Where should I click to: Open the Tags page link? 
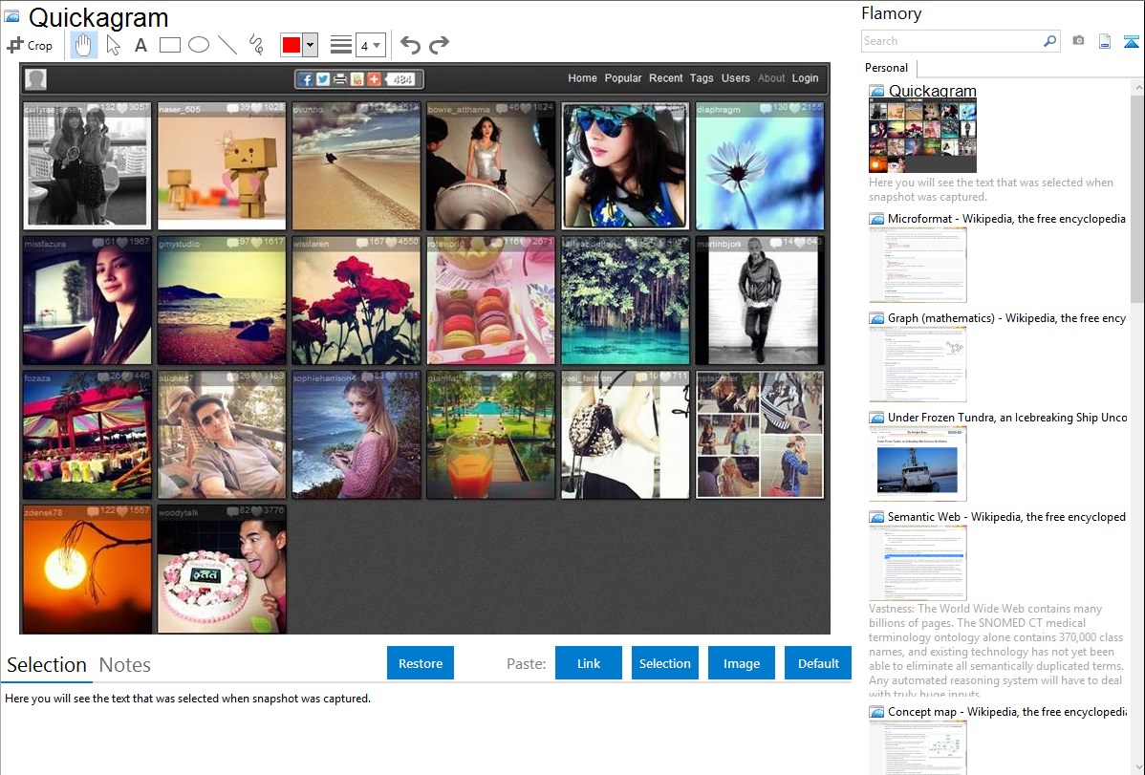coord(702,78)
